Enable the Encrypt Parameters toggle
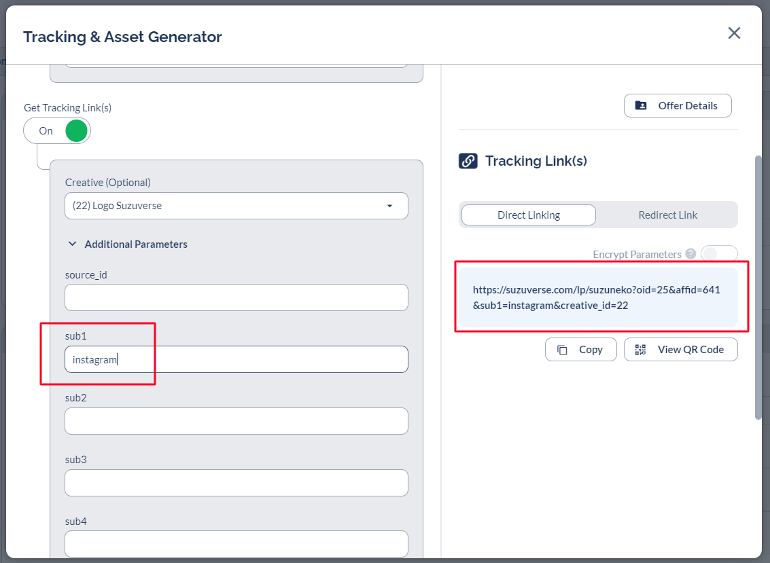 [x=718, y=254]
